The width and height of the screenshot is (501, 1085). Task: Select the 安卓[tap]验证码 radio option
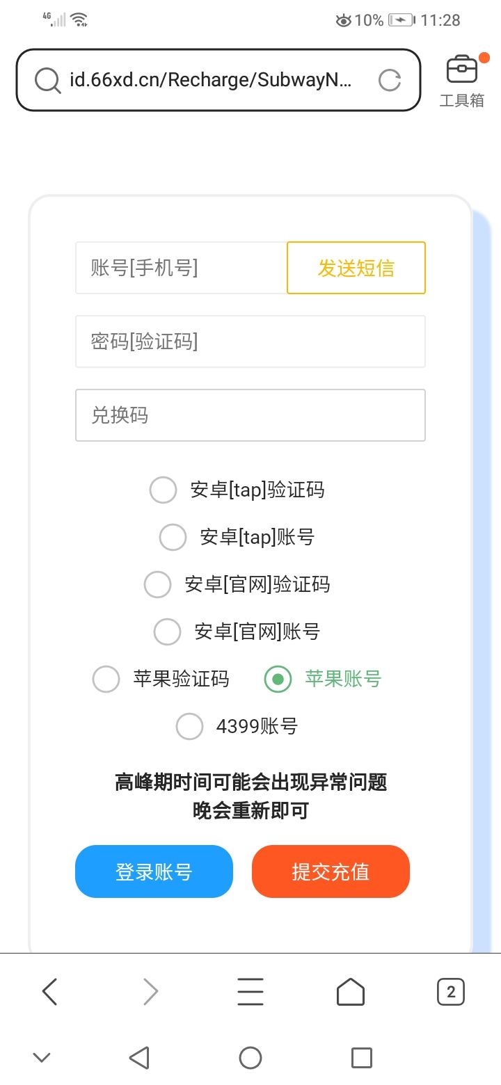tap(164, 490)
